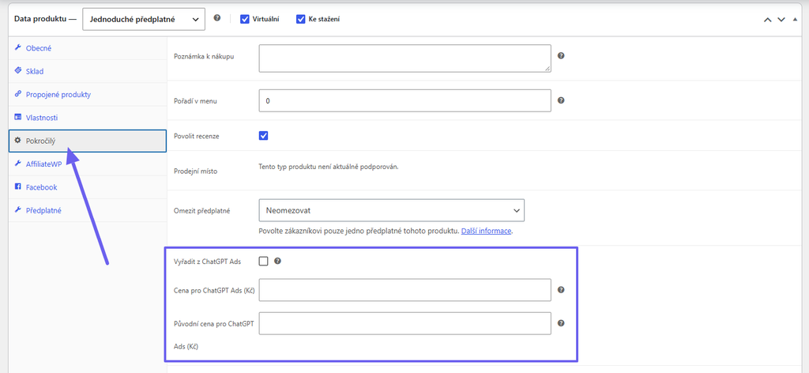The width and height of the screenshot is (809, 373).
Task: Click the Cena pro ChatGPT Ads input
Action: tap(405, 290)
